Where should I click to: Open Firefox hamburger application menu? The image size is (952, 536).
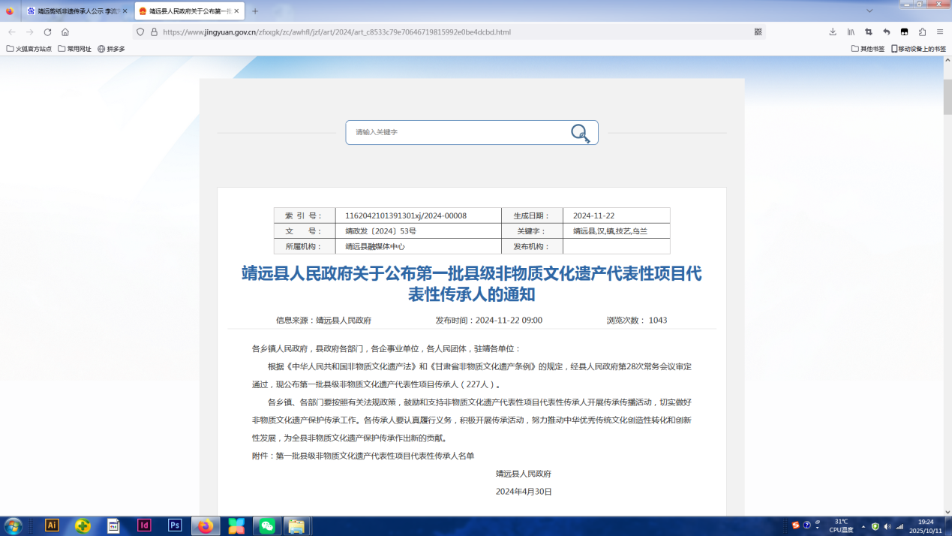tap(940, 32)
